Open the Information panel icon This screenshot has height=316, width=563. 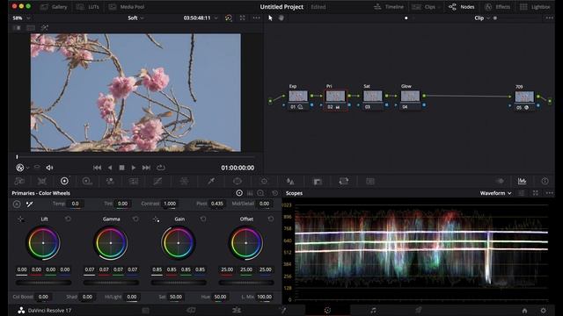pyautogui.click(x=545, y=182)
